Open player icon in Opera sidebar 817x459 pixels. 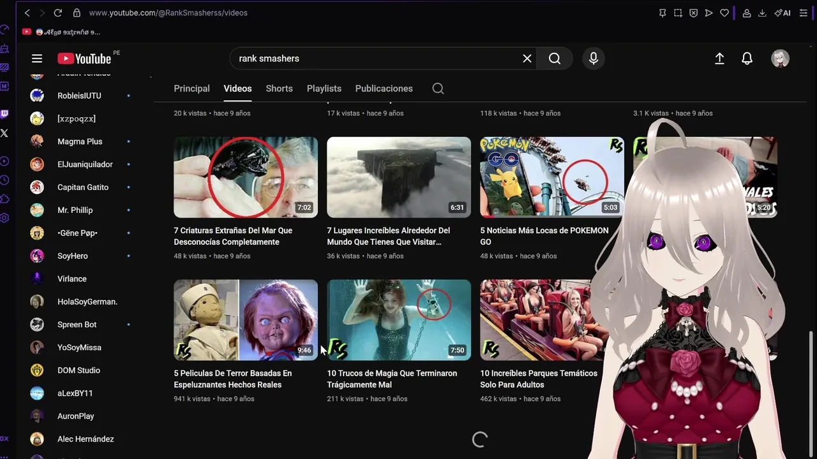coord(4,161)
